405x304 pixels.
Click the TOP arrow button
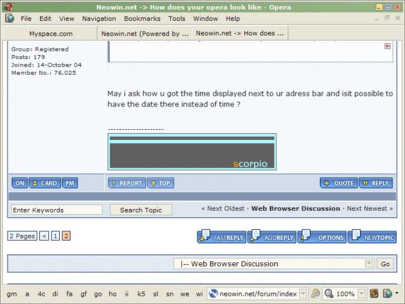point(160,183)
